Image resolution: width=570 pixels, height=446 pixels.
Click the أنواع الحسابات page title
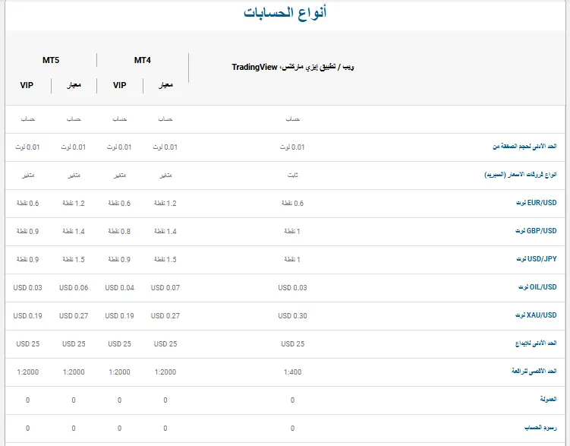285,12
